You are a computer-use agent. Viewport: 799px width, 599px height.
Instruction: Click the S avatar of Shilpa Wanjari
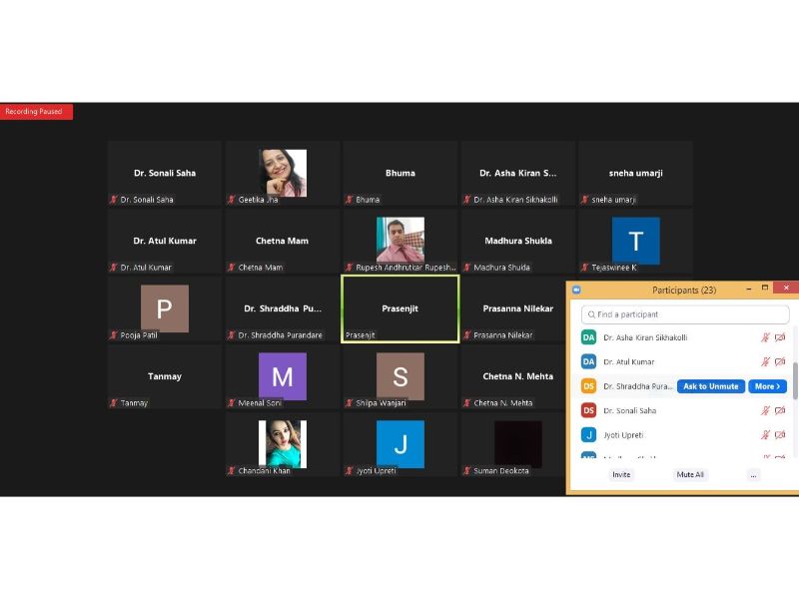[x=400, y=376]
